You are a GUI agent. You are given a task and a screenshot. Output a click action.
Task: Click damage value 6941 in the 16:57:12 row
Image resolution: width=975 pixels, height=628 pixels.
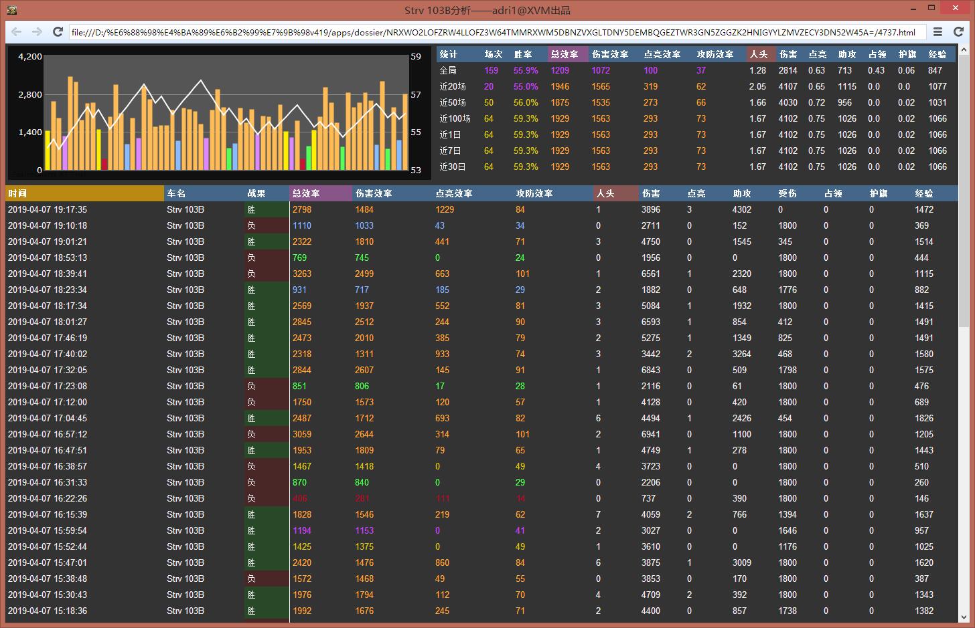(x=651, y=434)
